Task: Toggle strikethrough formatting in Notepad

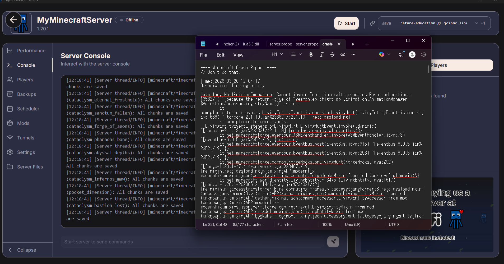Action: pyautogui.click(x=332, y=54)
